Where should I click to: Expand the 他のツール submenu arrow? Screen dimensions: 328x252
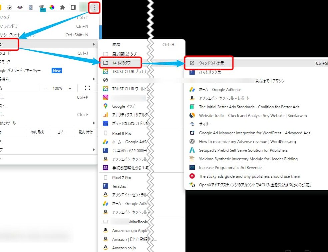pos(94,123)
